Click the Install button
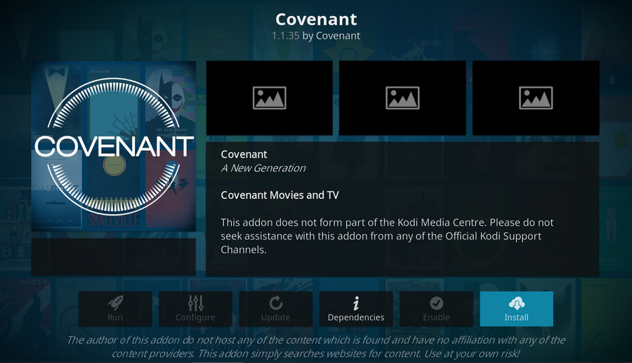Screen dimensions: 632x363 516,309
